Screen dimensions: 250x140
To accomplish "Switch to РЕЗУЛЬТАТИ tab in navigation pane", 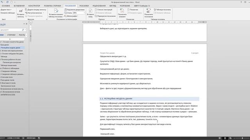I will point(22,35).
